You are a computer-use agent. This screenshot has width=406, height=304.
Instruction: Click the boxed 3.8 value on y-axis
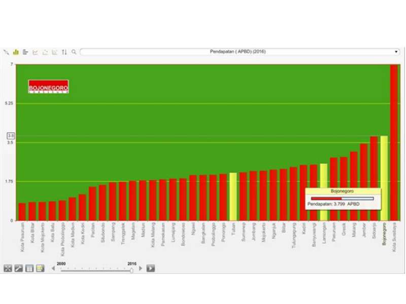[x=11, y=136]
